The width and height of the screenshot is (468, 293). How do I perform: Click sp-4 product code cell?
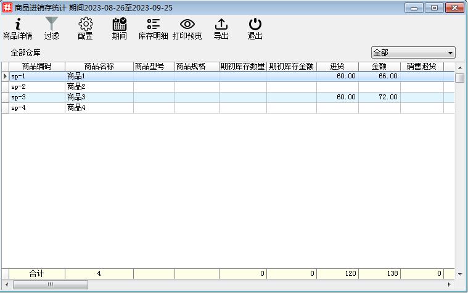[x=37, y=108]
